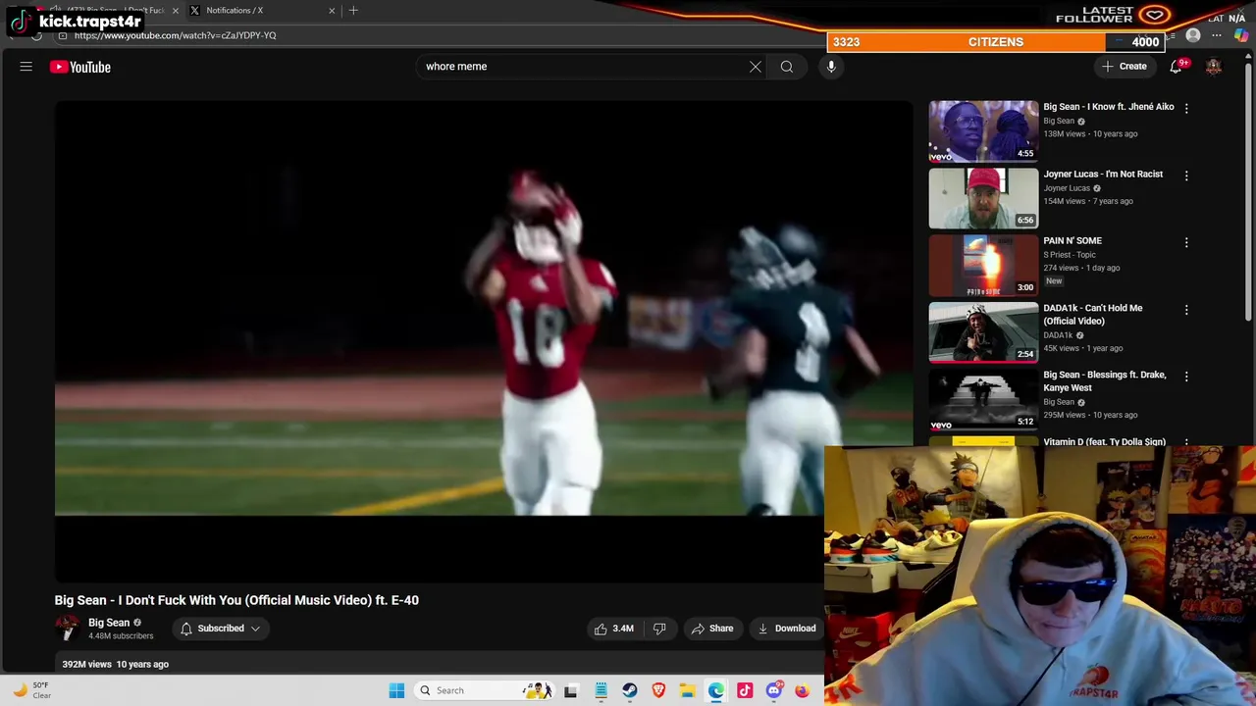Clear the search box with X

click(756, 67)
